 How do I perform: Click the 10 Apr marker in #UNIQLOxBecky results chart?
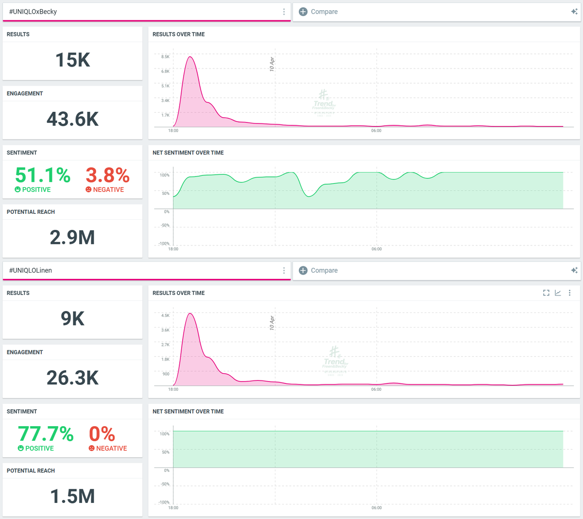[x=272, y=64]
